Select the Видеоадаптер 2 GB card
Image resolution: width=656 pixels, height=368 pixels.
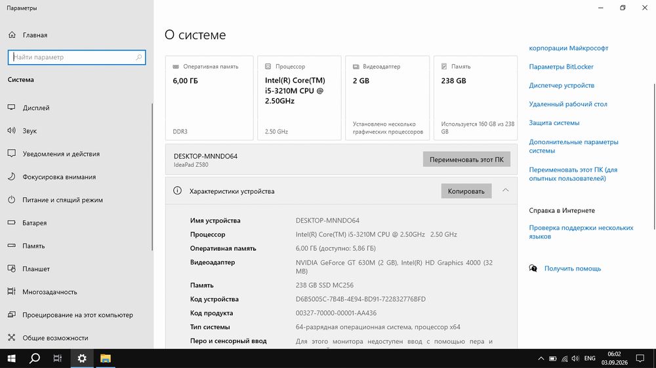tap(388, 98)
